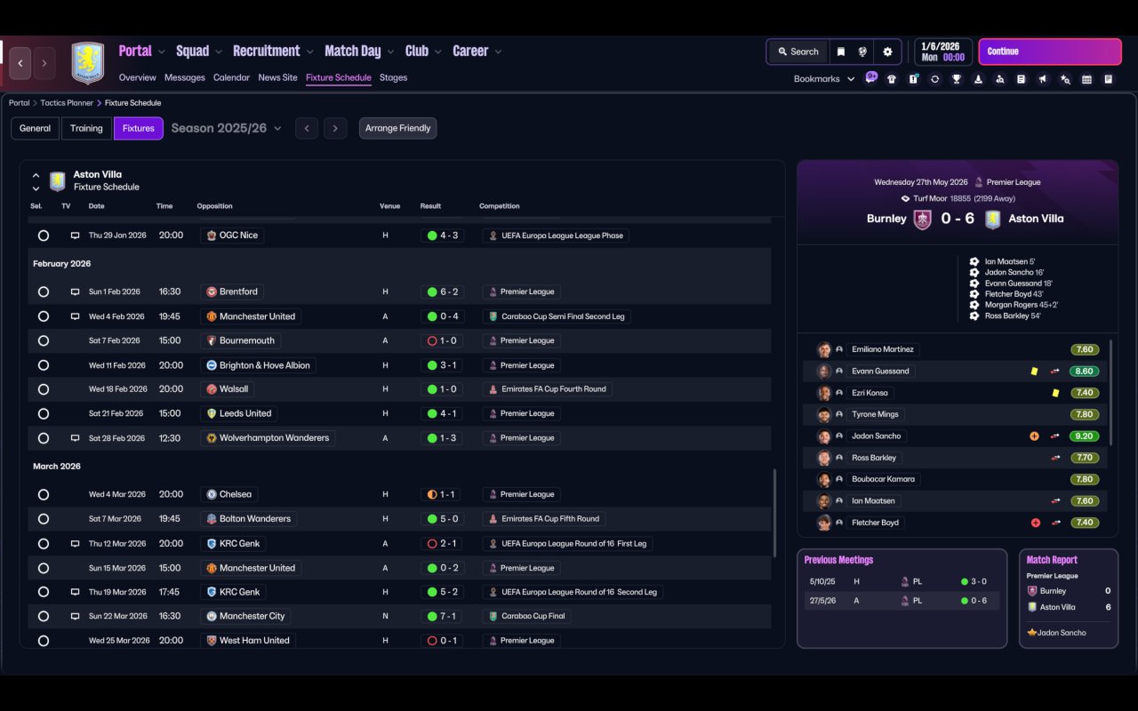Click the trophy competitions bookmark icon

(957, 79)
